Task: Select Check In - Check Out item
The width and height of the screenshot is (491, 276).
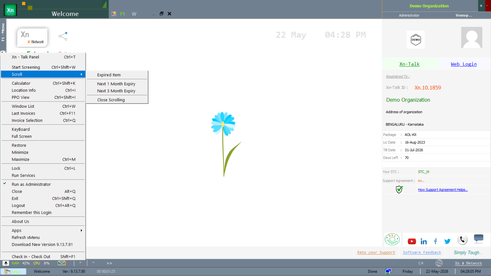Action: coord(43,257)
